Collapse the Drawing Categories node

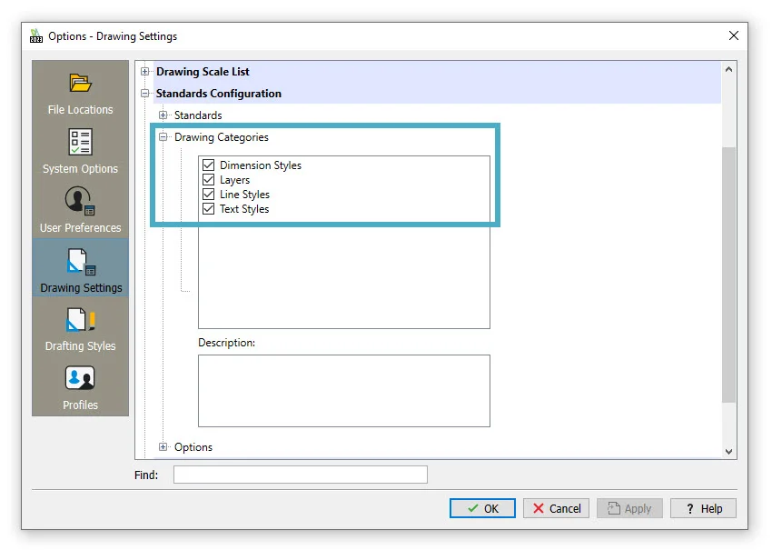[x=163, y=137]
